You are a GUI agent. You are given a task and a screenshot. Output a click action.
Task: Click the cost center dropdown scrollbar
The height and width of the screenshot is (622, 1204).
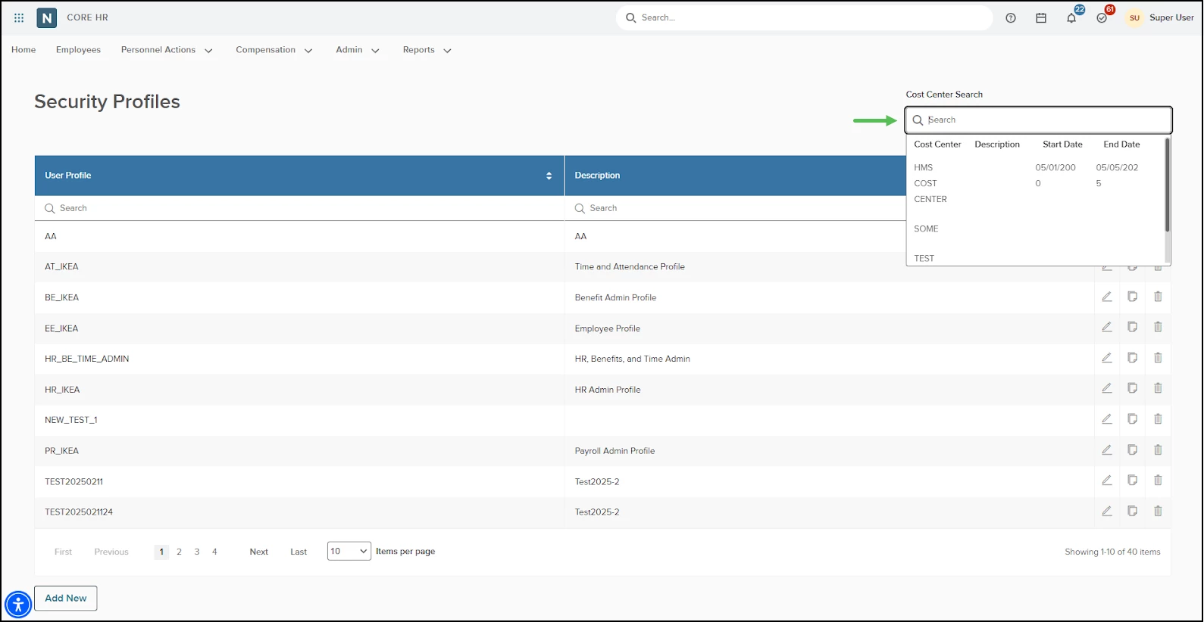click(x=1167, y=185)
